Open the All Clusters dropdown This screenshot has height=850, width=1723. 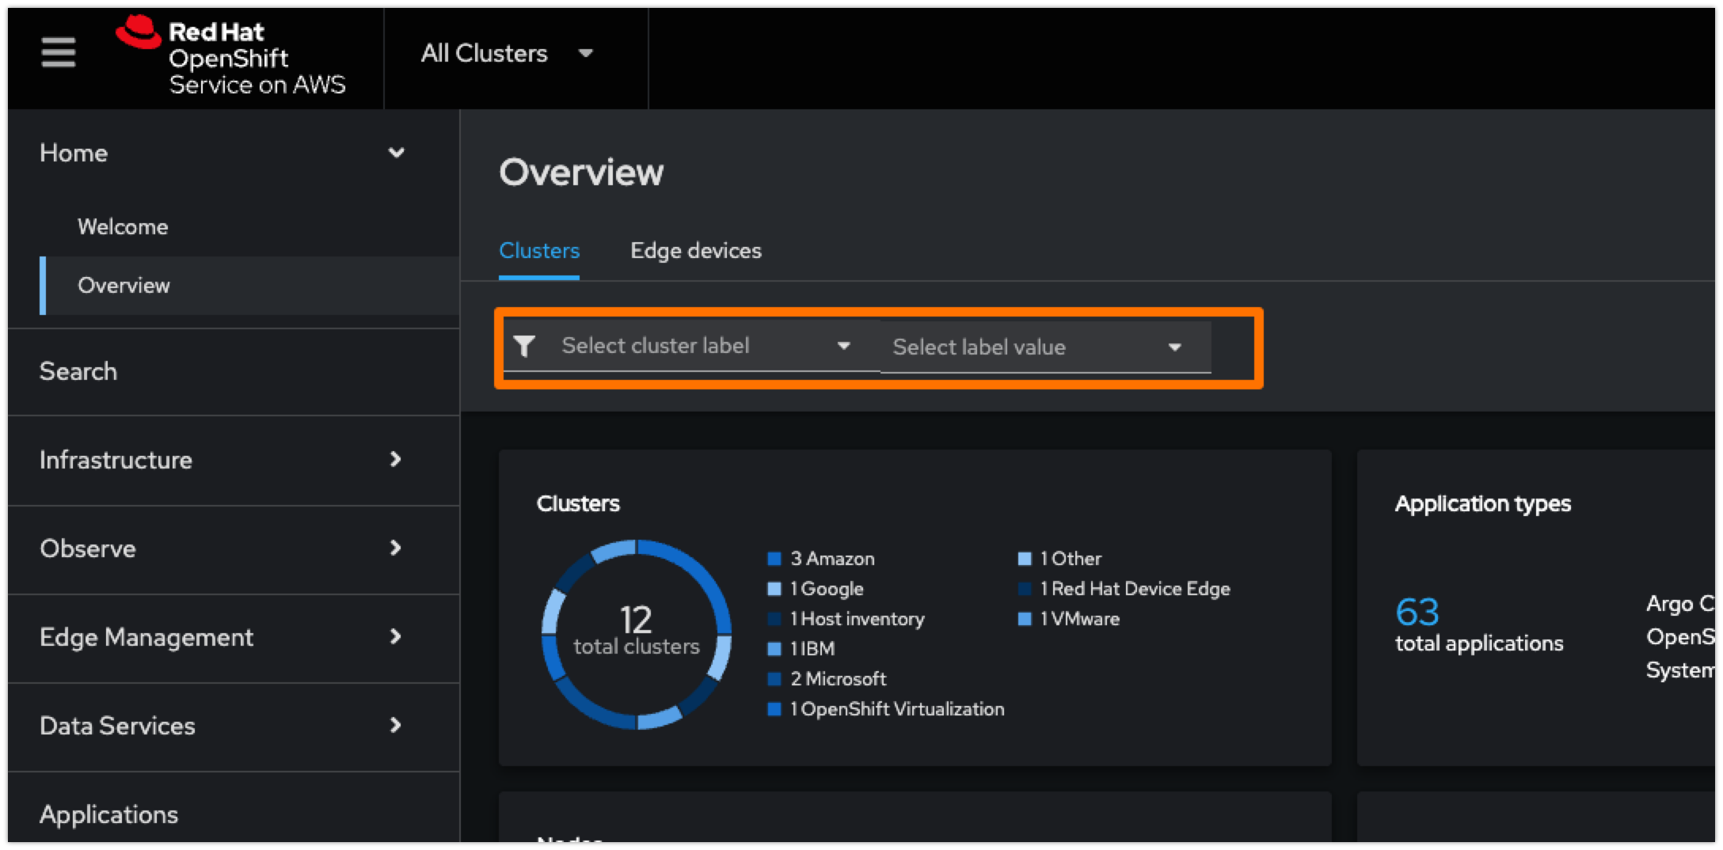point(507,54)
